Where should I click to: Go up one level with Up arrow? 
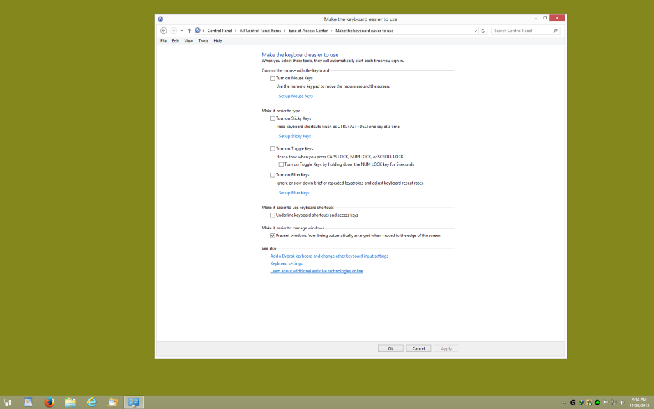189,31
